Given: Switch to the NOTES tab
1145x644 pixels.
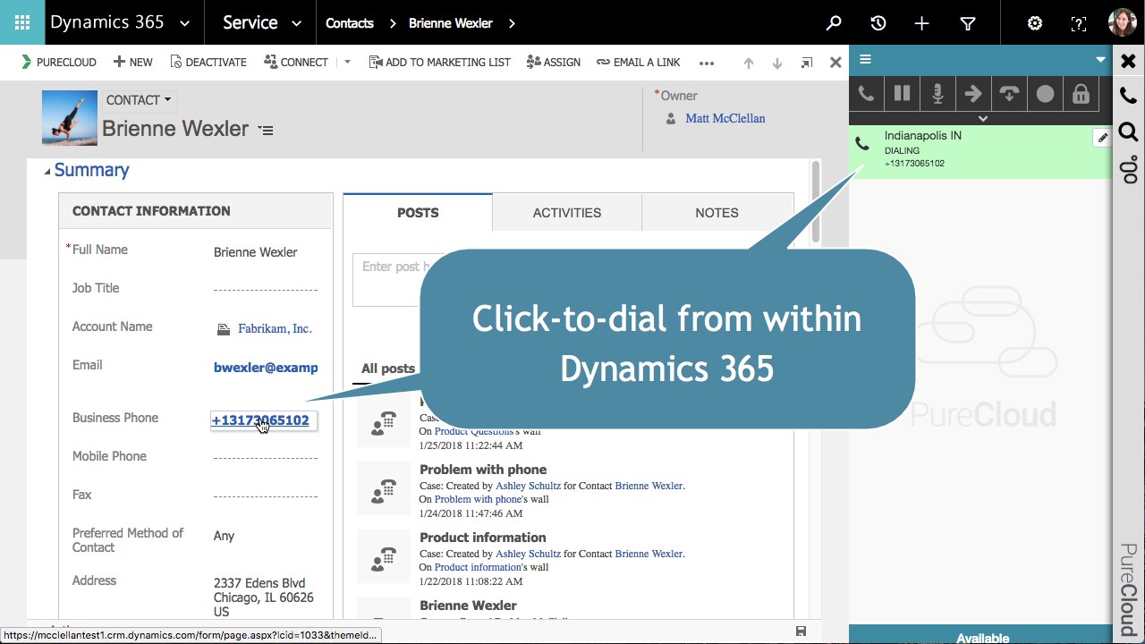Looking at the screenshot, I should point(717,213).
